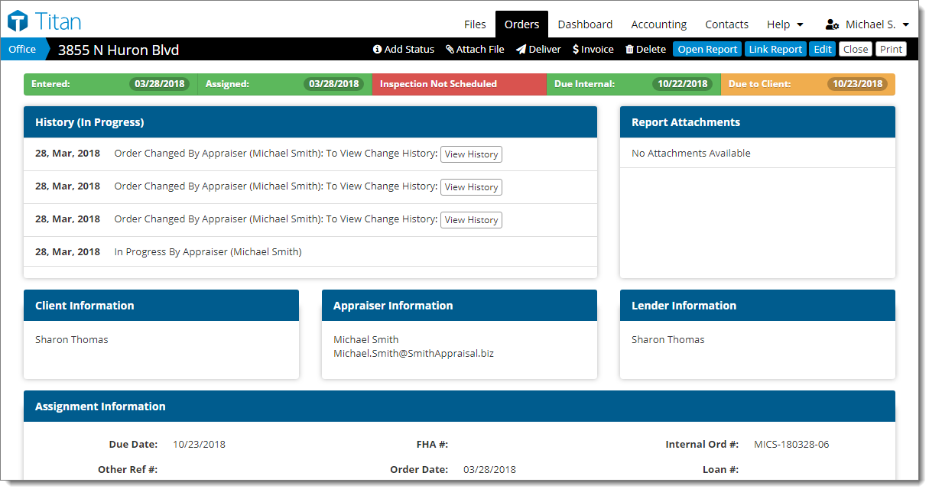Screen dimensions: 929x489
Task: Click Michael Smith under Appraiser Information
Action: tap(366, 340)
